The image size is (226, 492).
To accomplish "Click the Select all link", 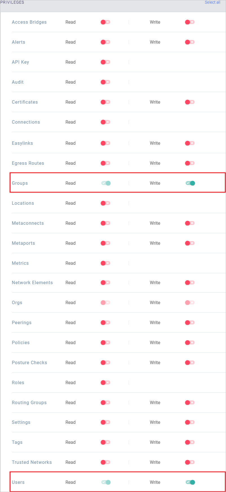I will coord(212,2).
